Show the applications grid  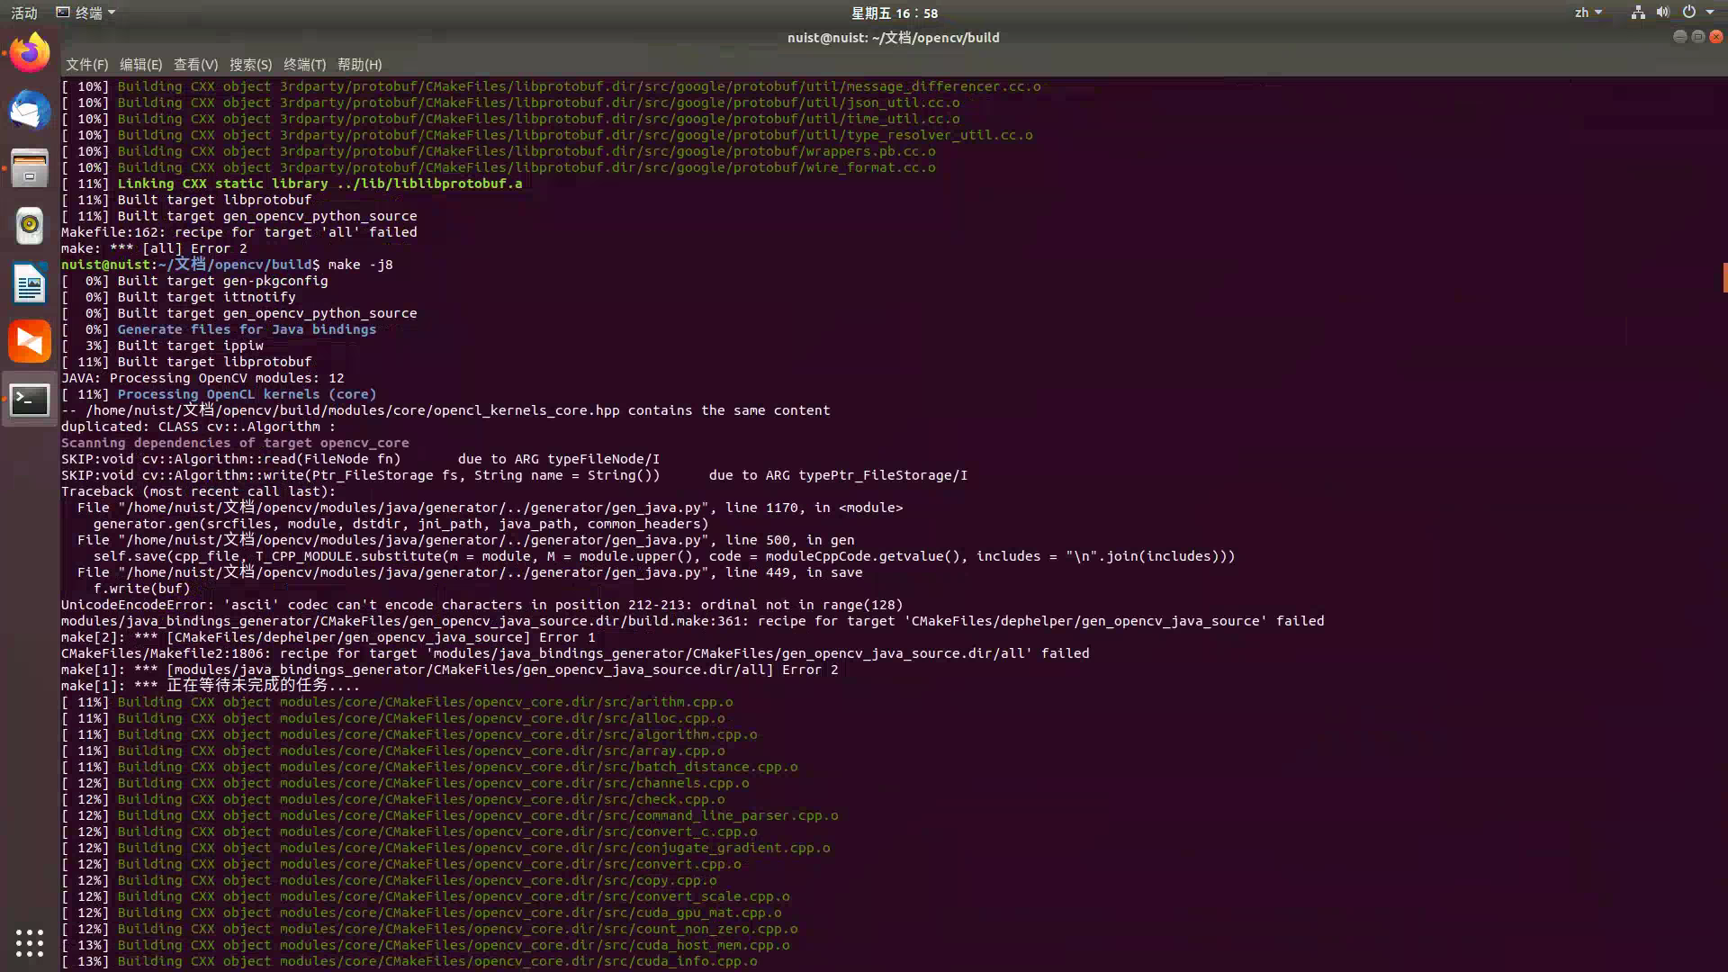pos(30,942)
